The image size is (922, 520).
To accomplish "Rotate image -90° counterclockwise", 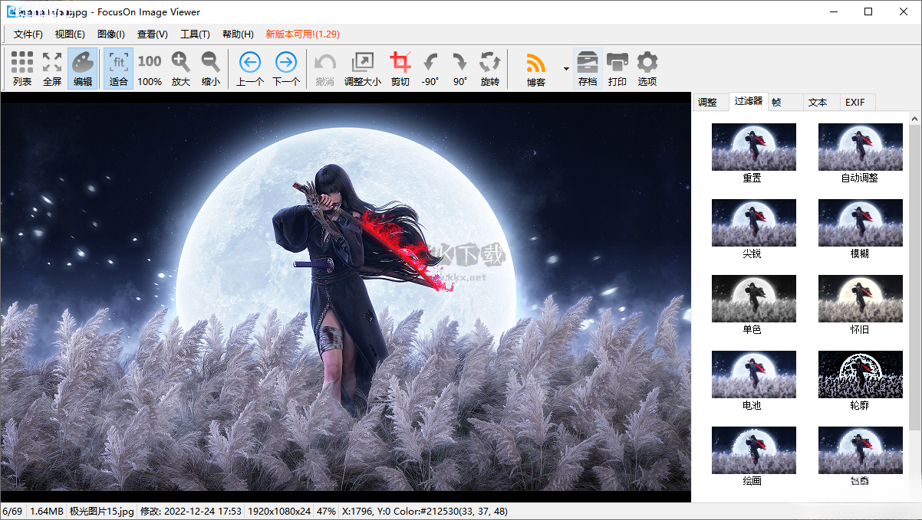I will [430, 69].
